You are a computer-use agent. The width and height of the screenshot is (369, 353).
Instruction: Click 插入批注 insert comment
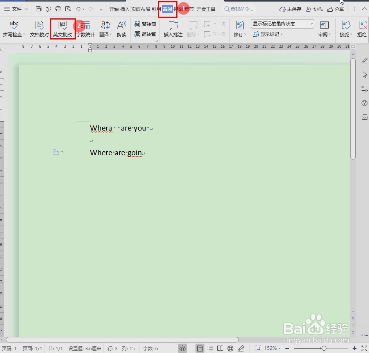point(173,29)
